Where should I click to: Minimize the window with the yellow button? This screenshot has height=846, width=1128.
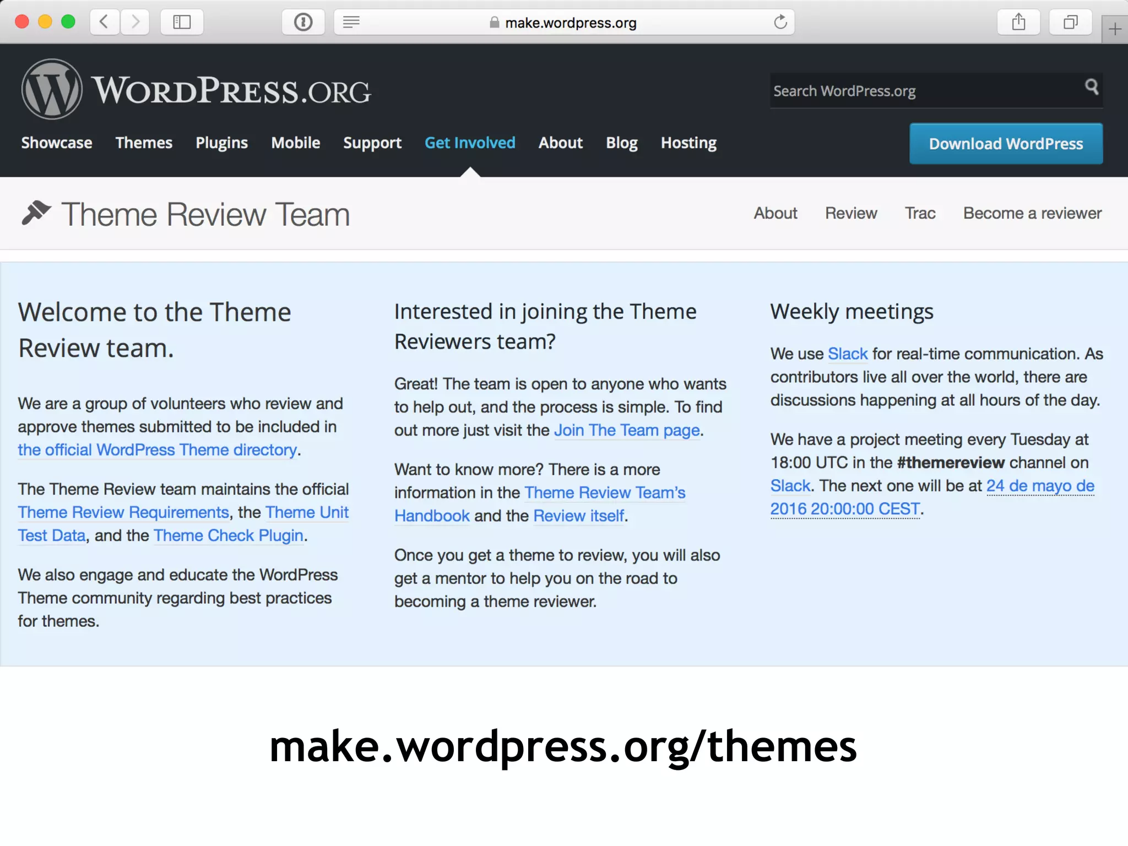point(45,22)
